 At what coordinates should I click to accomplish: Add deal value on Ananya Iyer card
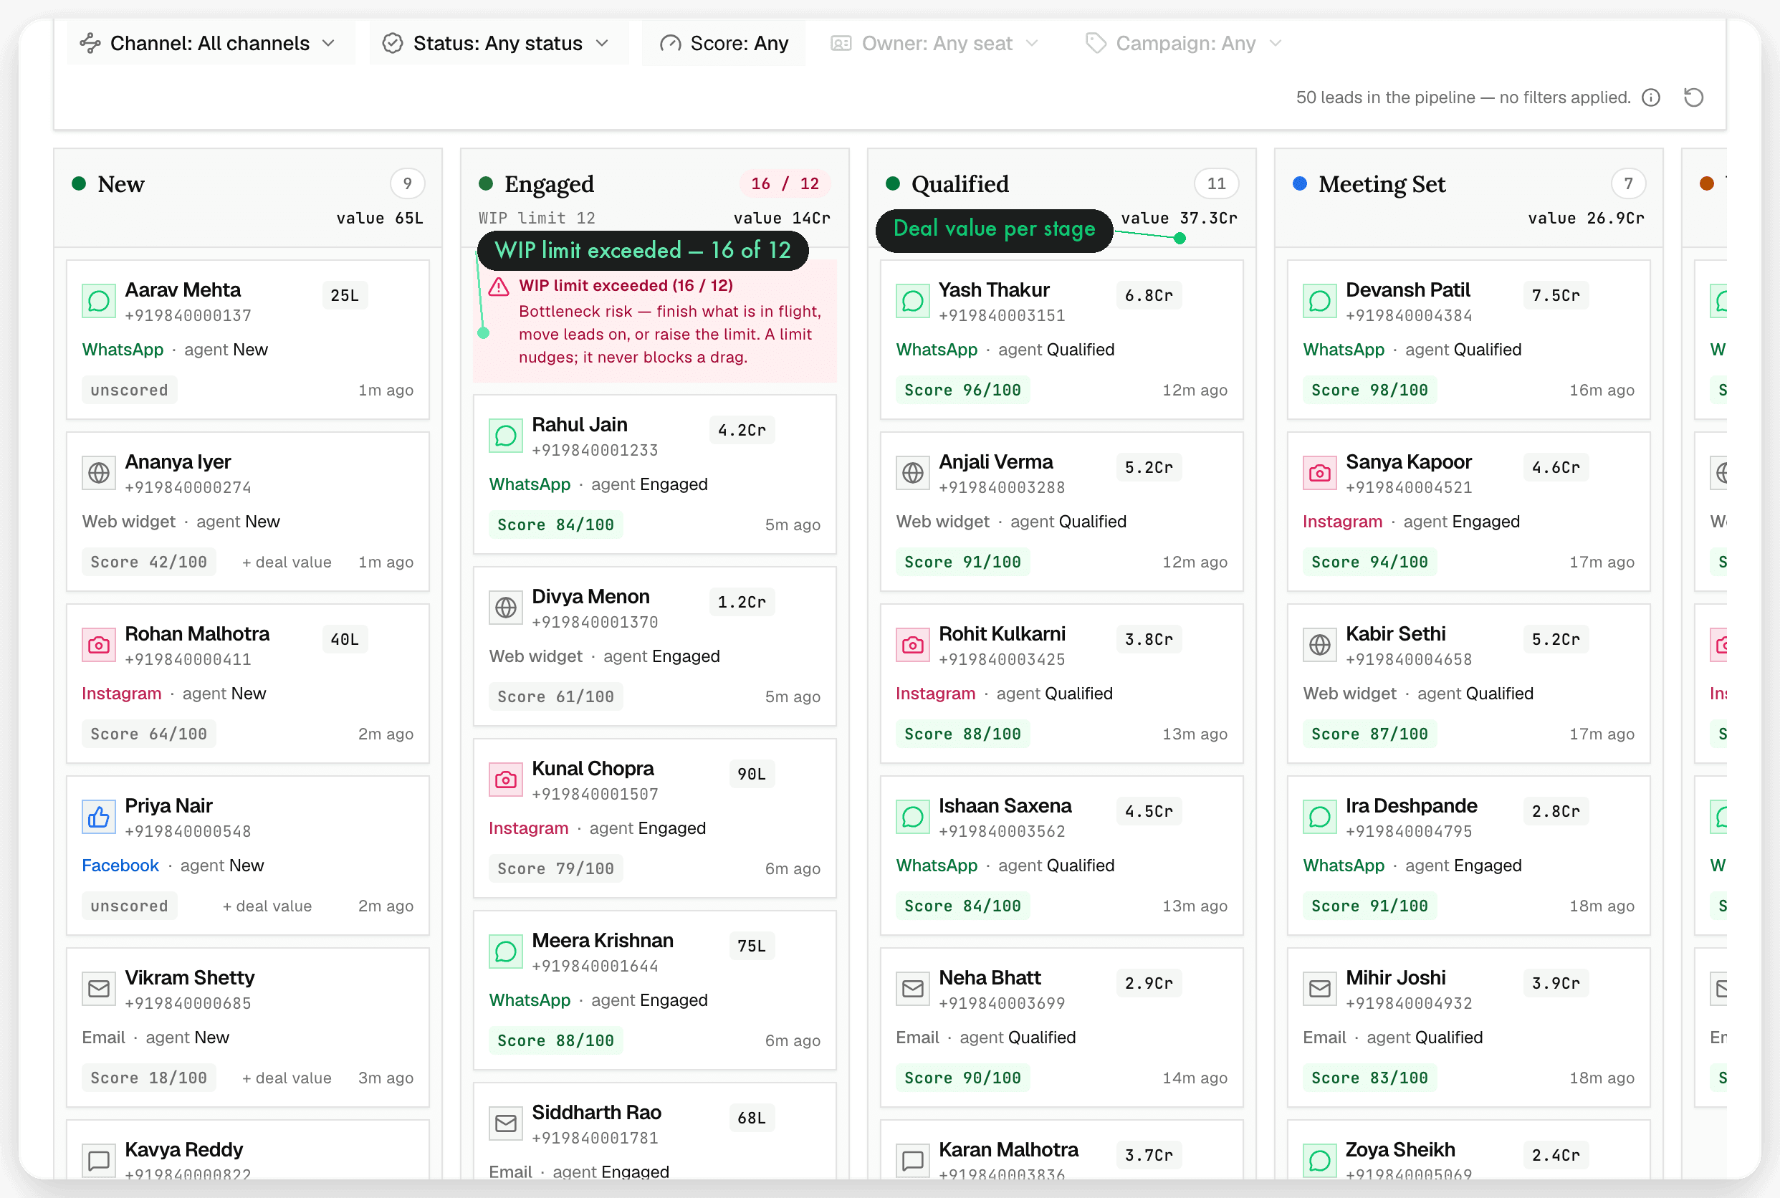point(287,562)
